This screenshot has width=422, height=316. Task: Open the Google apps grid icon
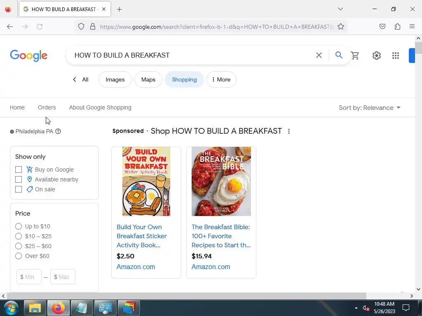point(395,56)
